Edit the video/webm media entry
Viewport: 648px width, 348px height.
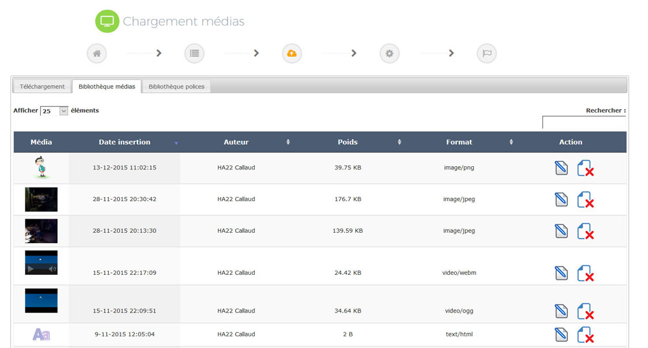pos(561,273)
